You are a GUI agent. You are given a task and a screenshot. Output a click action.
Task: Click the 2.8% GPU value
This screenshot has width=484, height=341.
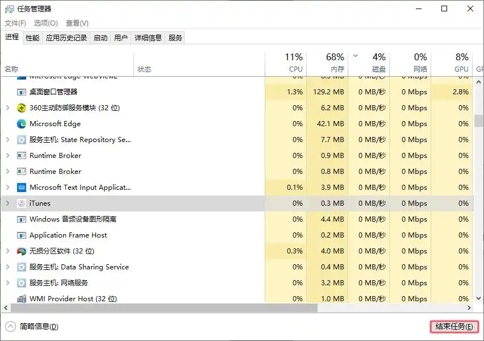pyautogui.click(x=461, y=92)
